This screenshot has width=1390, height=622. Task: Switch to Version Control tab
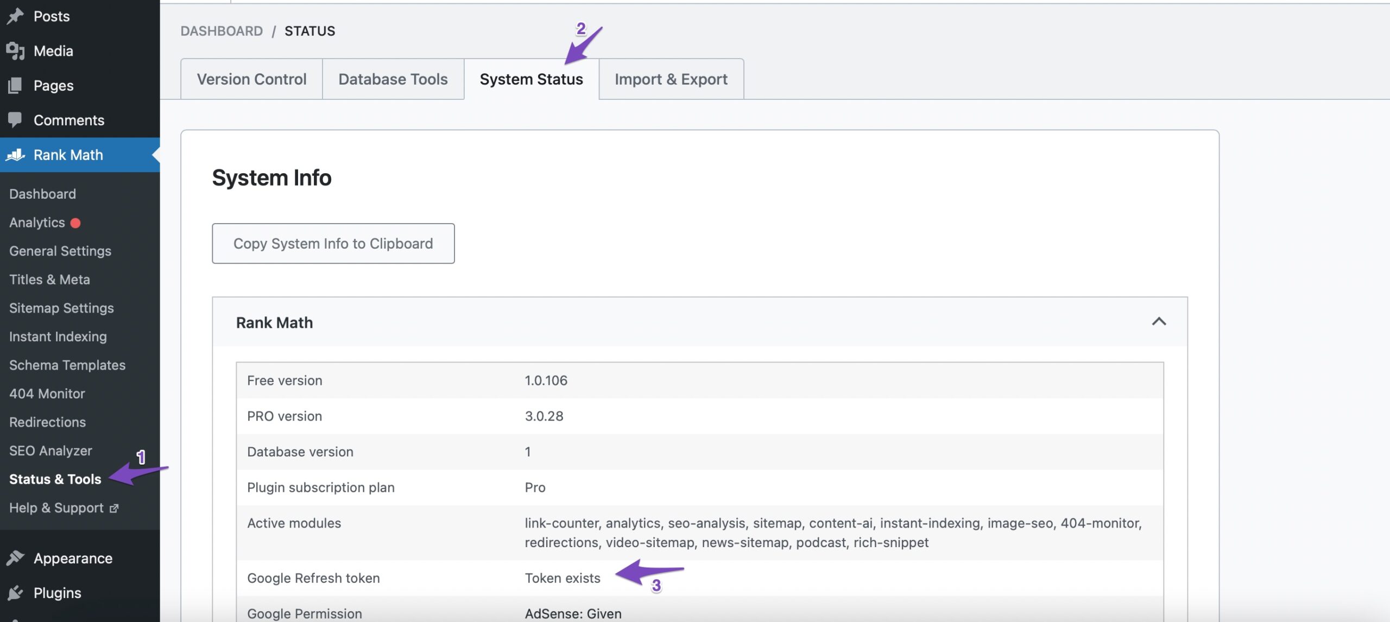click(251, 79)
